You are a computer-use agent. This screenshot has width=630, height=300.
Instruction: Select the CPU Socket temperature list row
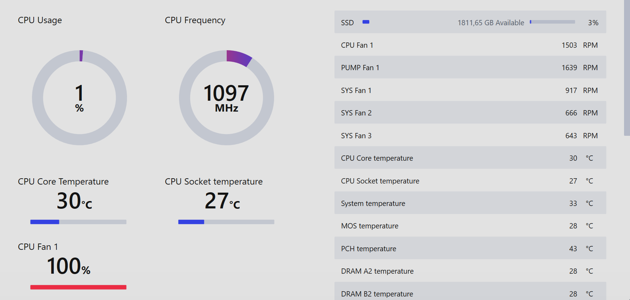point(470,181)
